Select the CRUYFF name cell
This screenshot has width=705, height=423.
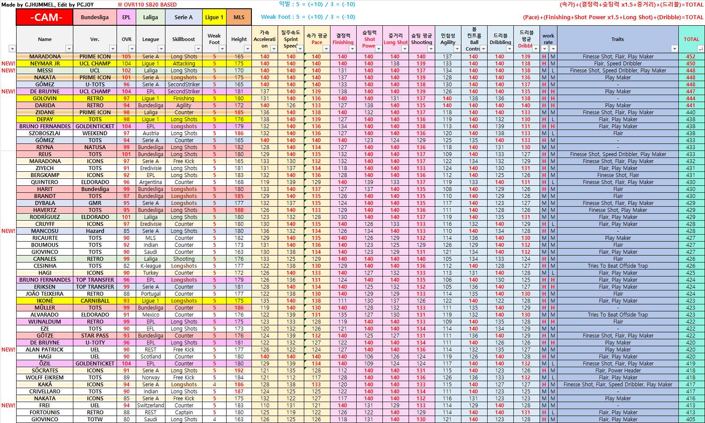(45, 224)
